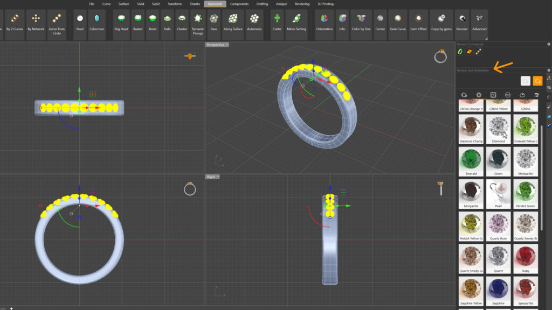Activate the orange render mode button
This screenshot has width=552, height=310.
tap(537, 81)
